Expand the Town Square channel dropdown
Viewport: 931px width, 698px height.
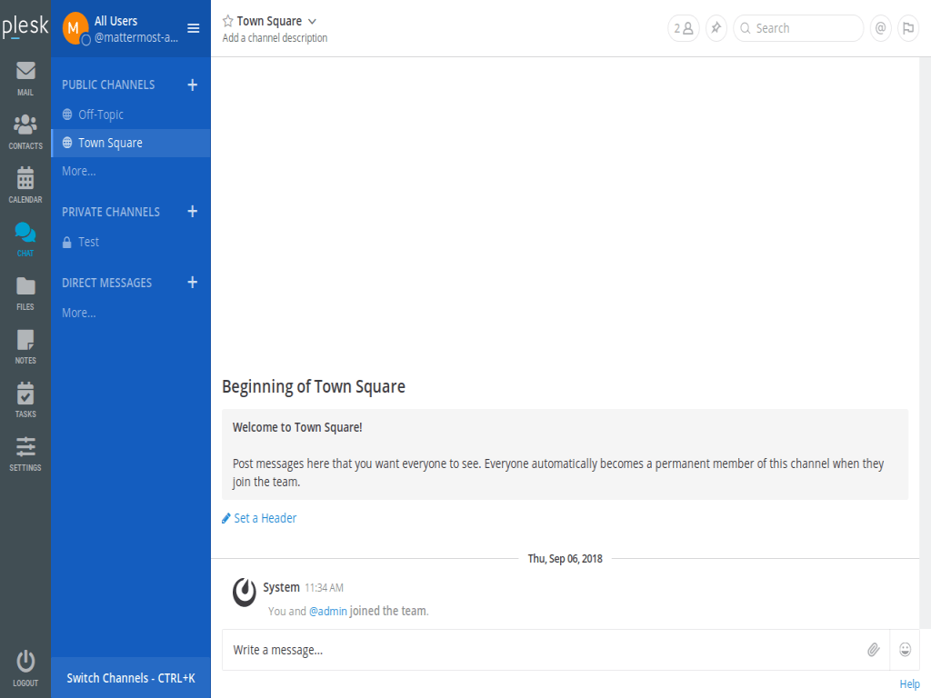click(x=312, y=21)
